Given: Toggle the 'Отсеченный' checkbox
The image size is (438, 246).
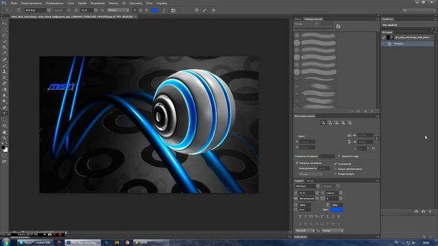Looking at the screenshot, I should pos(335,164).
